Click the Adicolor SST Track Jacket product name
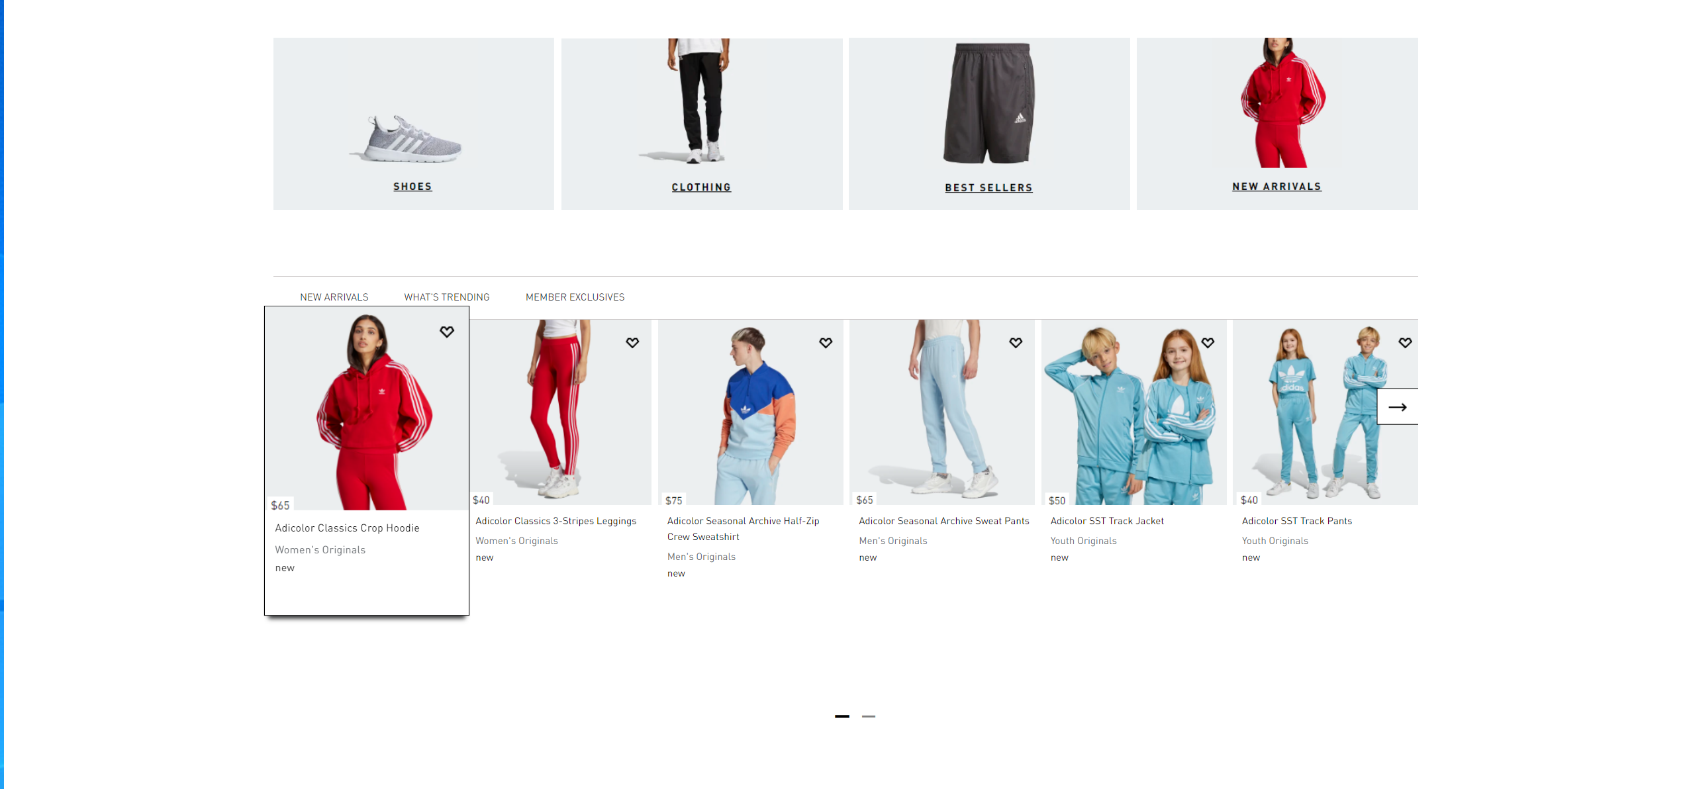Screen dimensions: 1685x789 point(1107,521)
